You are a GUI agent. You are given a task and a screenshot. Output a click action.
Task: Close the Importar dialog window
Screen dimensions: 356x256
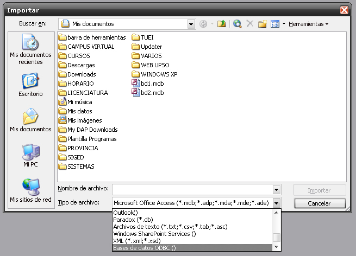[344, 10]
